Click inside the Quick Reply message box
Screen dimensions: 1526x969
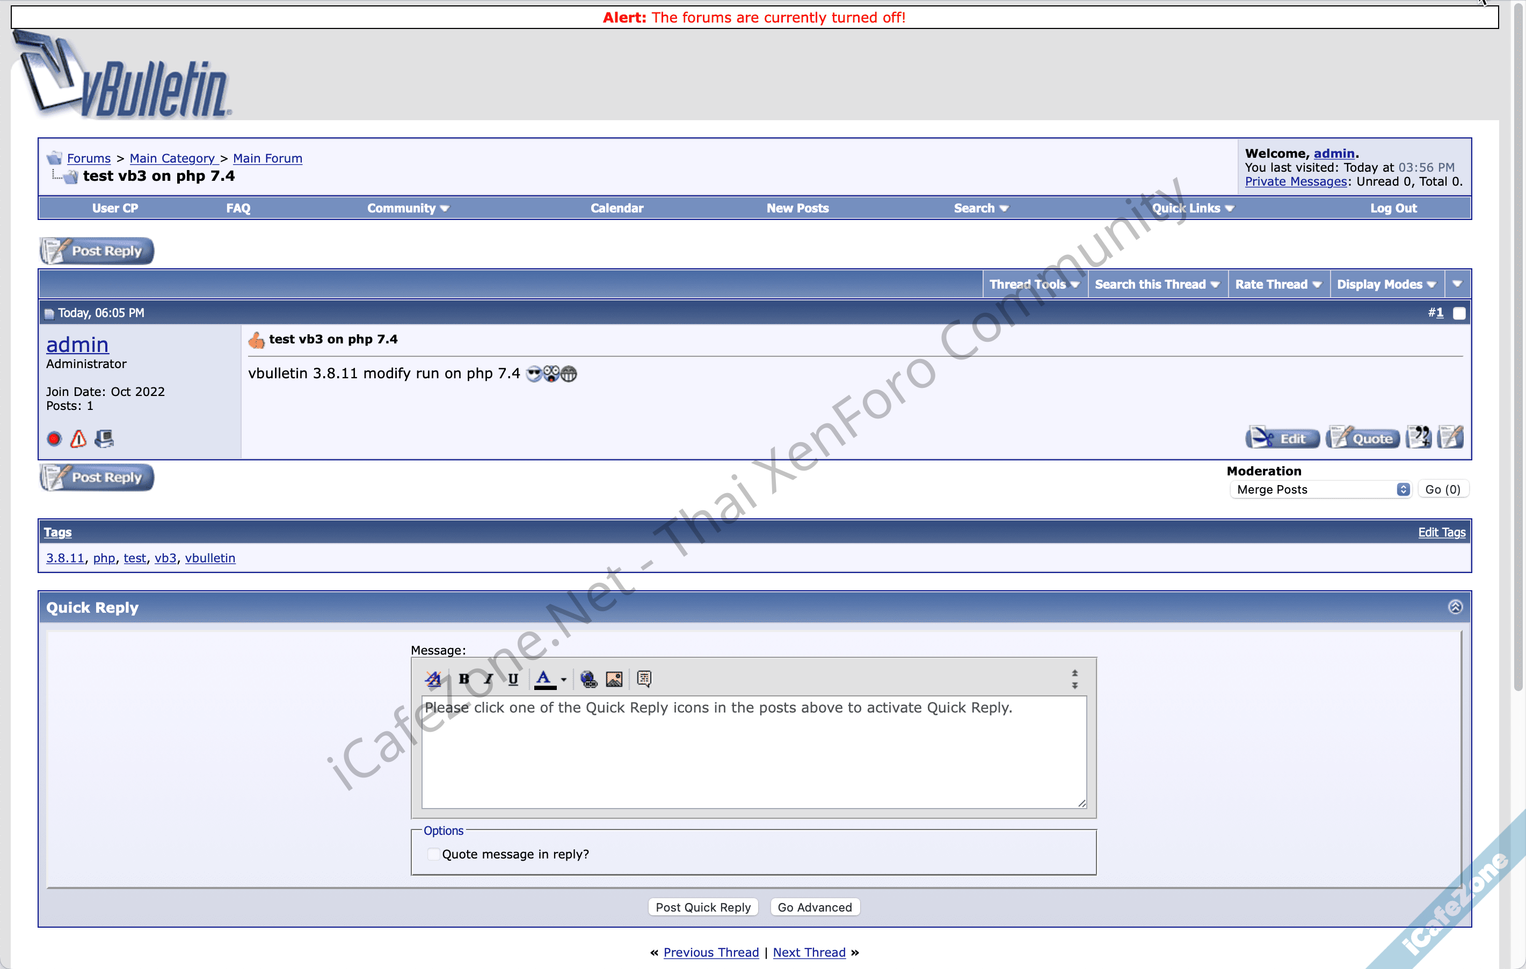click(x=753, y=754)
